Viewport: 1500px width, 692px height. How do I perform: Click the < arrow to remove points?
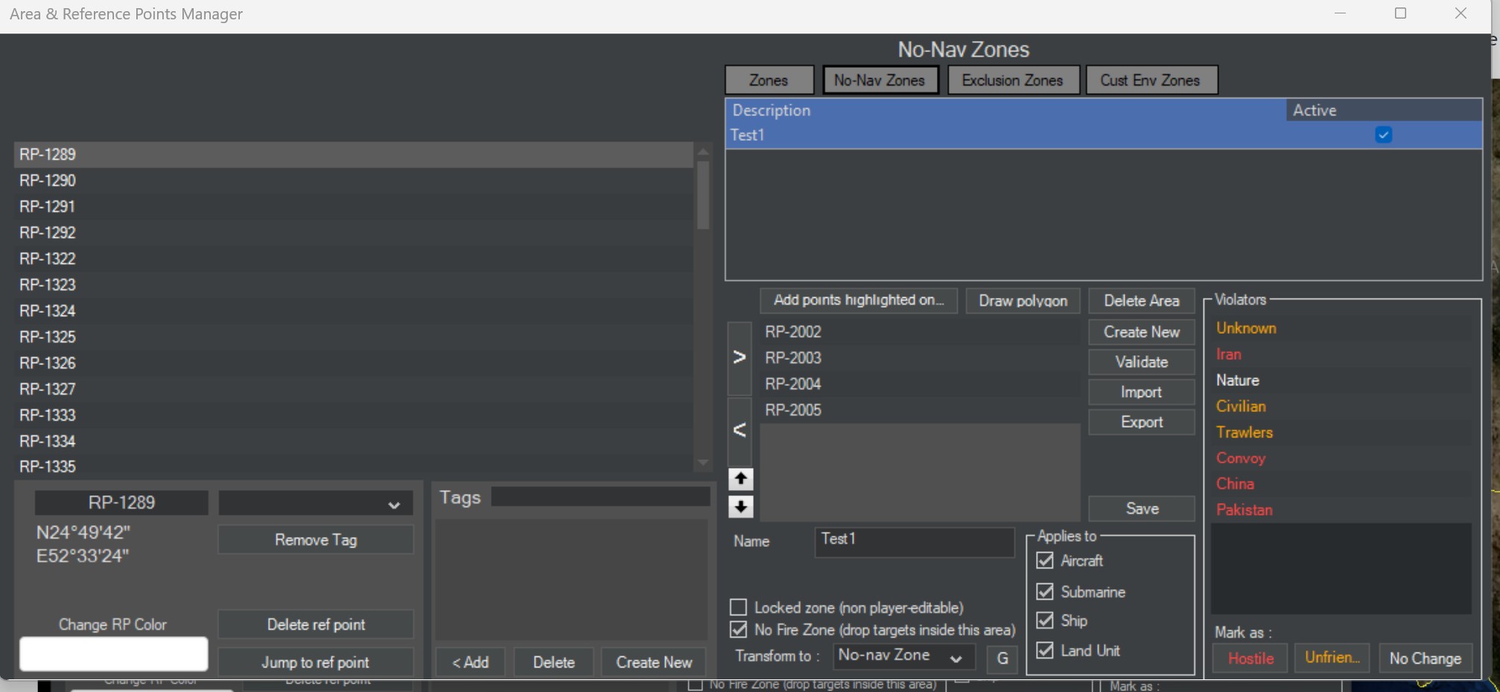click(x=740, y=430)
